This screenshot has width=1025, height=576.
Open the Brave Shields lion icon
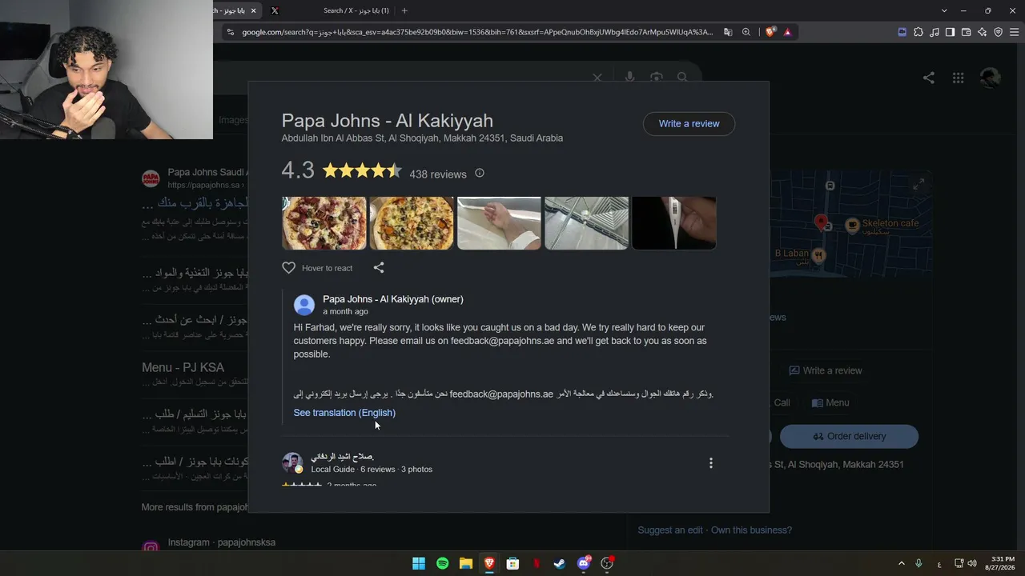(x=770, y=32)
